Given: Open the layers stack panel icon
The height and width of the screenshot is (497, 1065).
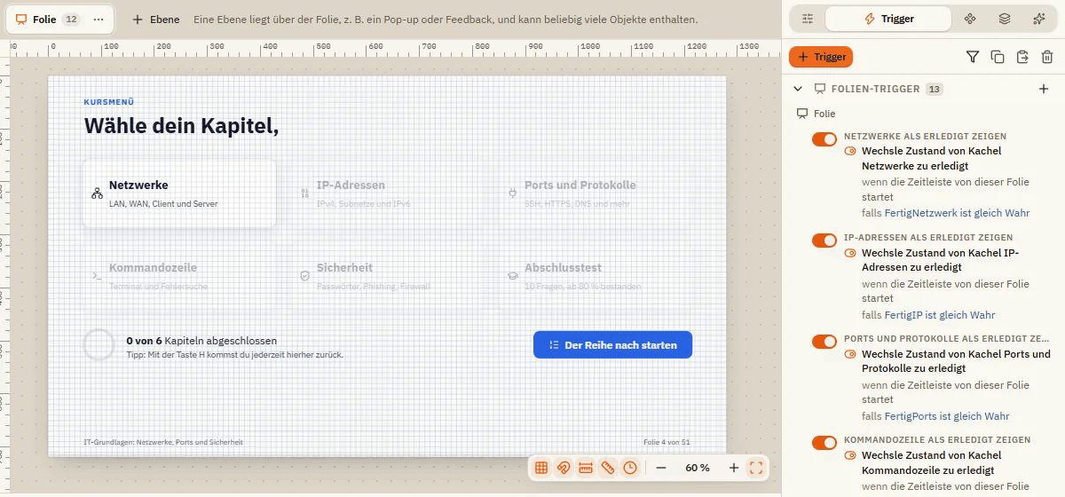Looking at the screenshot, I should click(1005, 19).
